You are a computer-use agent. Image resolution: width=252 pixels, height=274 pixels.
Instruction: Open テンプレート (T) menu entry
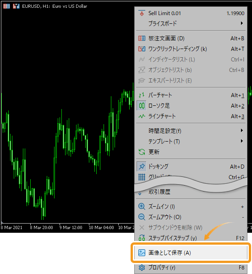pos(191,141)
